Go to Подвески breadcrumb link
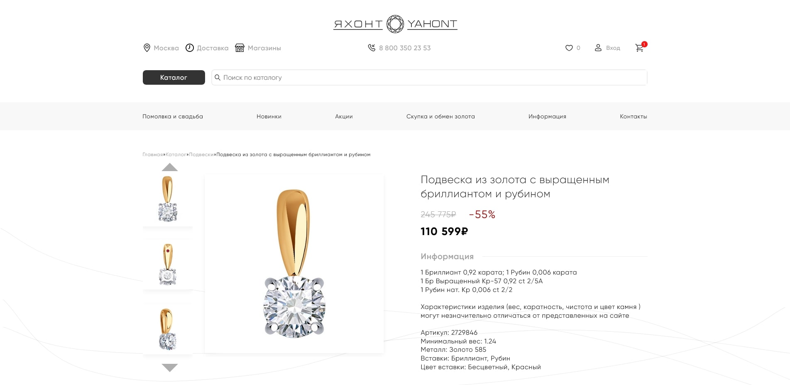 202,154
